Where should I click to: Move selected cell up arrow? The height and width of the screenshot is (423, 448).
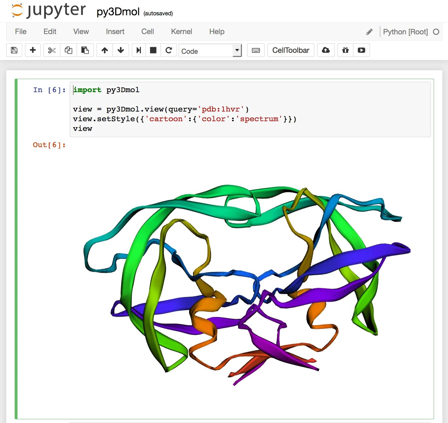pyautogui.click(x=105, y=50)
